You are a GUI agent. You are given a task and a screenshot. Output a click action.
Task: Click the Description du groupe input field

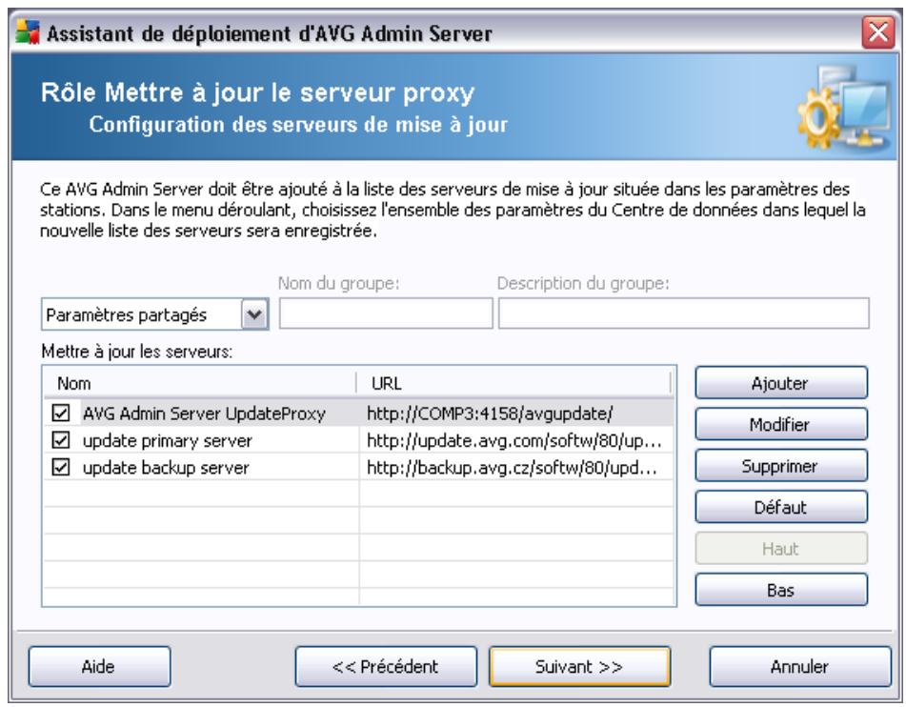point(683,313)
